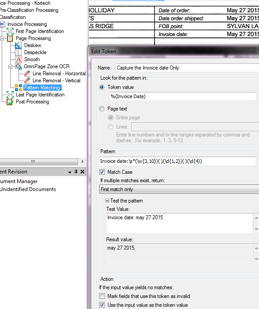Click the Post-Processing step icon

coord(10,102)
